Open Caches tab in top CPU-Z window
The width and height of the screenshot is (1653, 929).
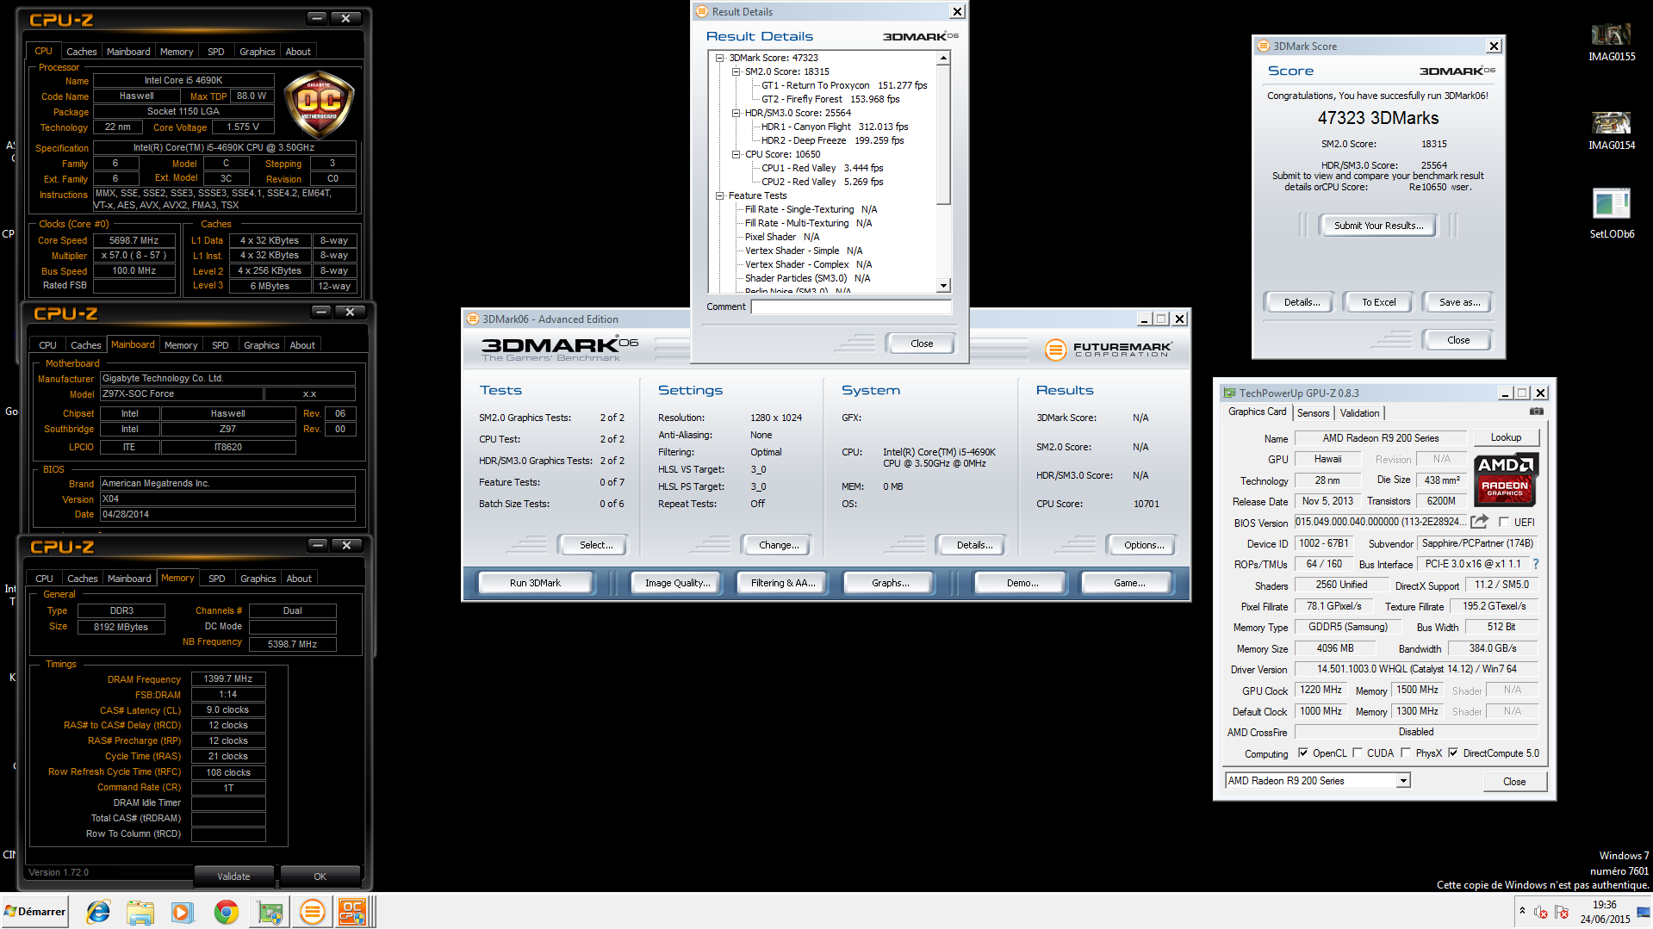click(x=81, y=52)
